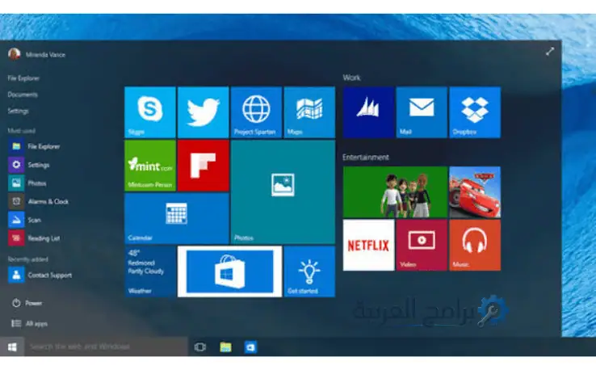Open File Explorer link near the top
Screen dimensions: 596x370
pos(23,78)
